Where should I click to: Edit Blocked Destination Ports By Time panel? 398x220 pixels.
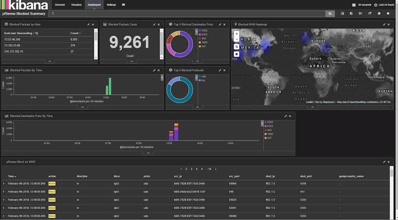click(286, 116)
